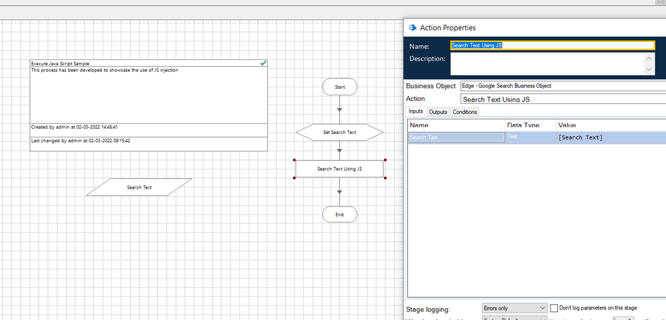
Task: Click the Search Text Using JS action stage
Action: tap(339, 169)
